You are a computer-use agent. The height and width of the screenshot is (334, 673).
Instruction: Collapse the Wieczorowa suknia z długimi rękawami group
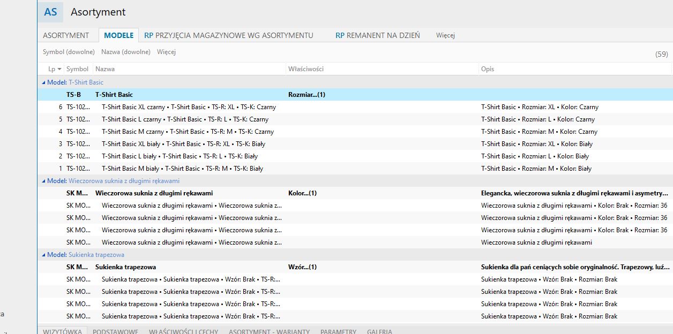[44, 181]
